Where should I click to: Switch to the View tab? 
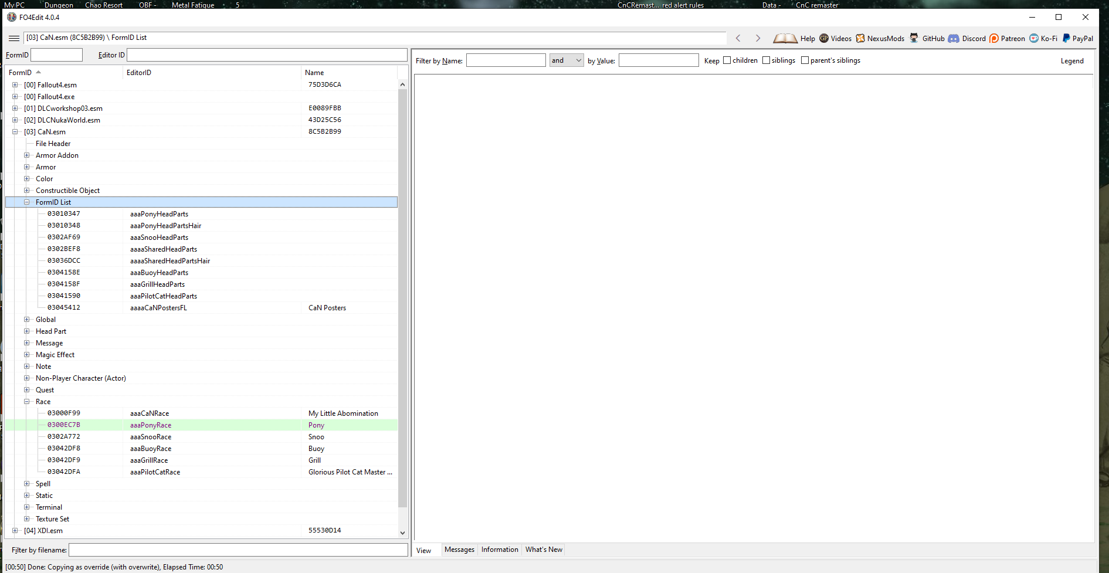click(x=424, y=550)
